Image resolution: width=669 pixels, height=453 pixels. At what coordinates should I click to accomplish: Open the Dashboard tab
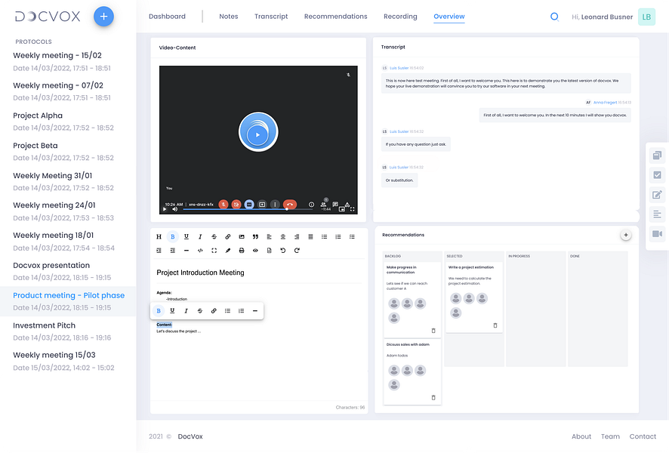[x=168, y=17]
